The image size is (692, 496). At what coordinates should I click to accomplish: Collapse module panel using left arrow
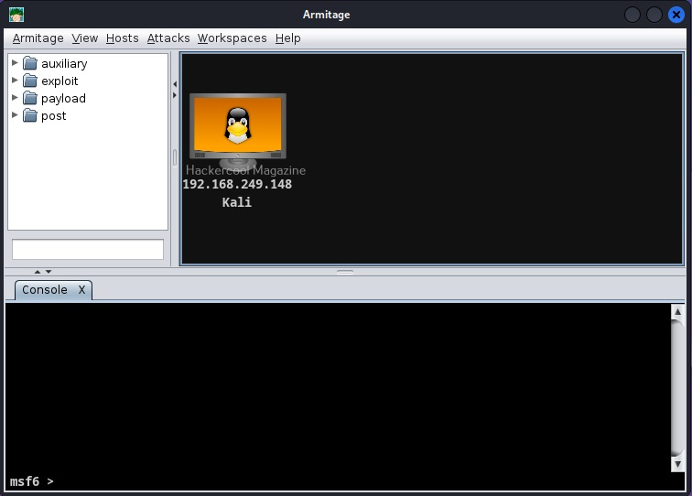pyautogui.click(x=175, y=84)
